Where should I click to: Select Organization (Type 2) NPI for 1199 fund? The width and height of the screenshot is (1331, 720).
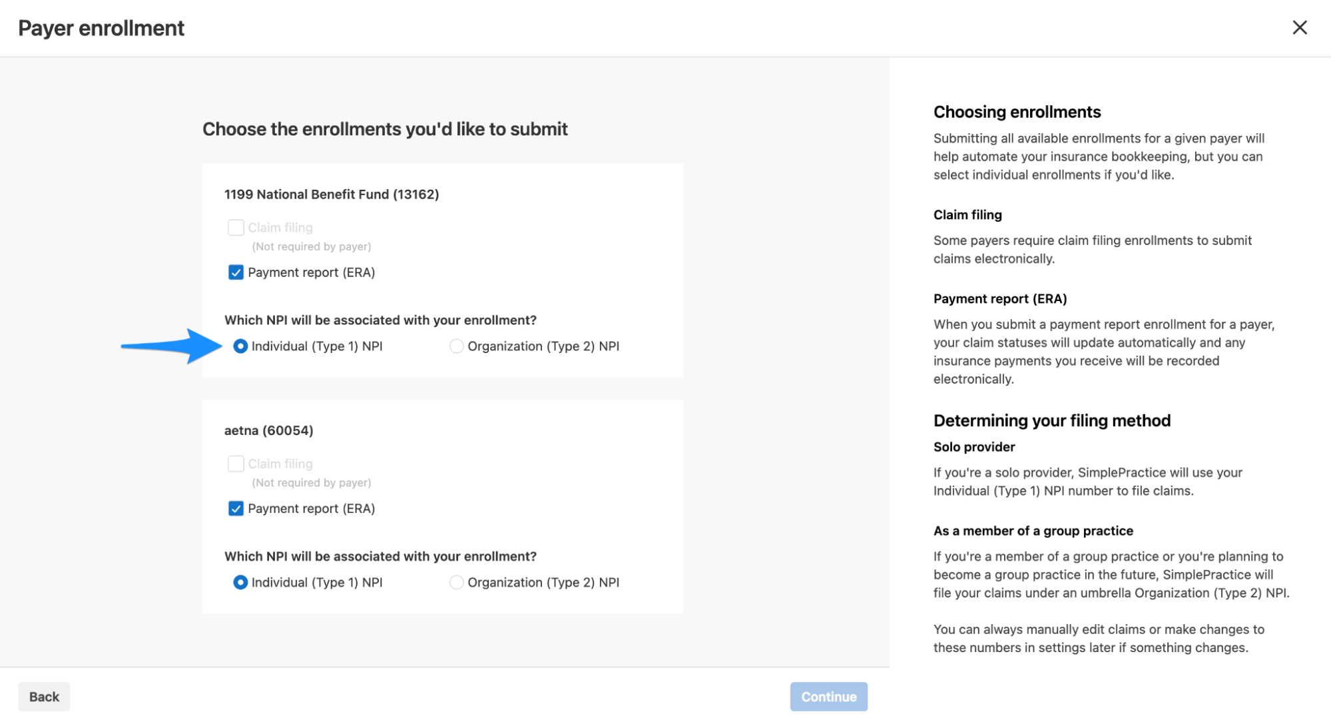click(x=456, y=346)
